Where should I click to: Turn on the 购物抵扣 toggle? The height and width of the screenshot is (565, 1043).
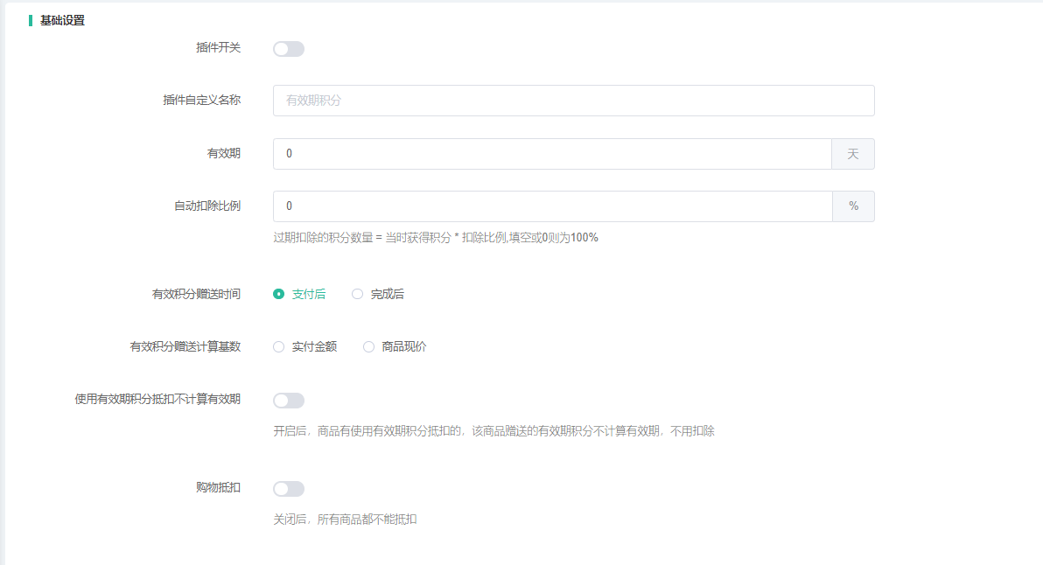point(288,489)
